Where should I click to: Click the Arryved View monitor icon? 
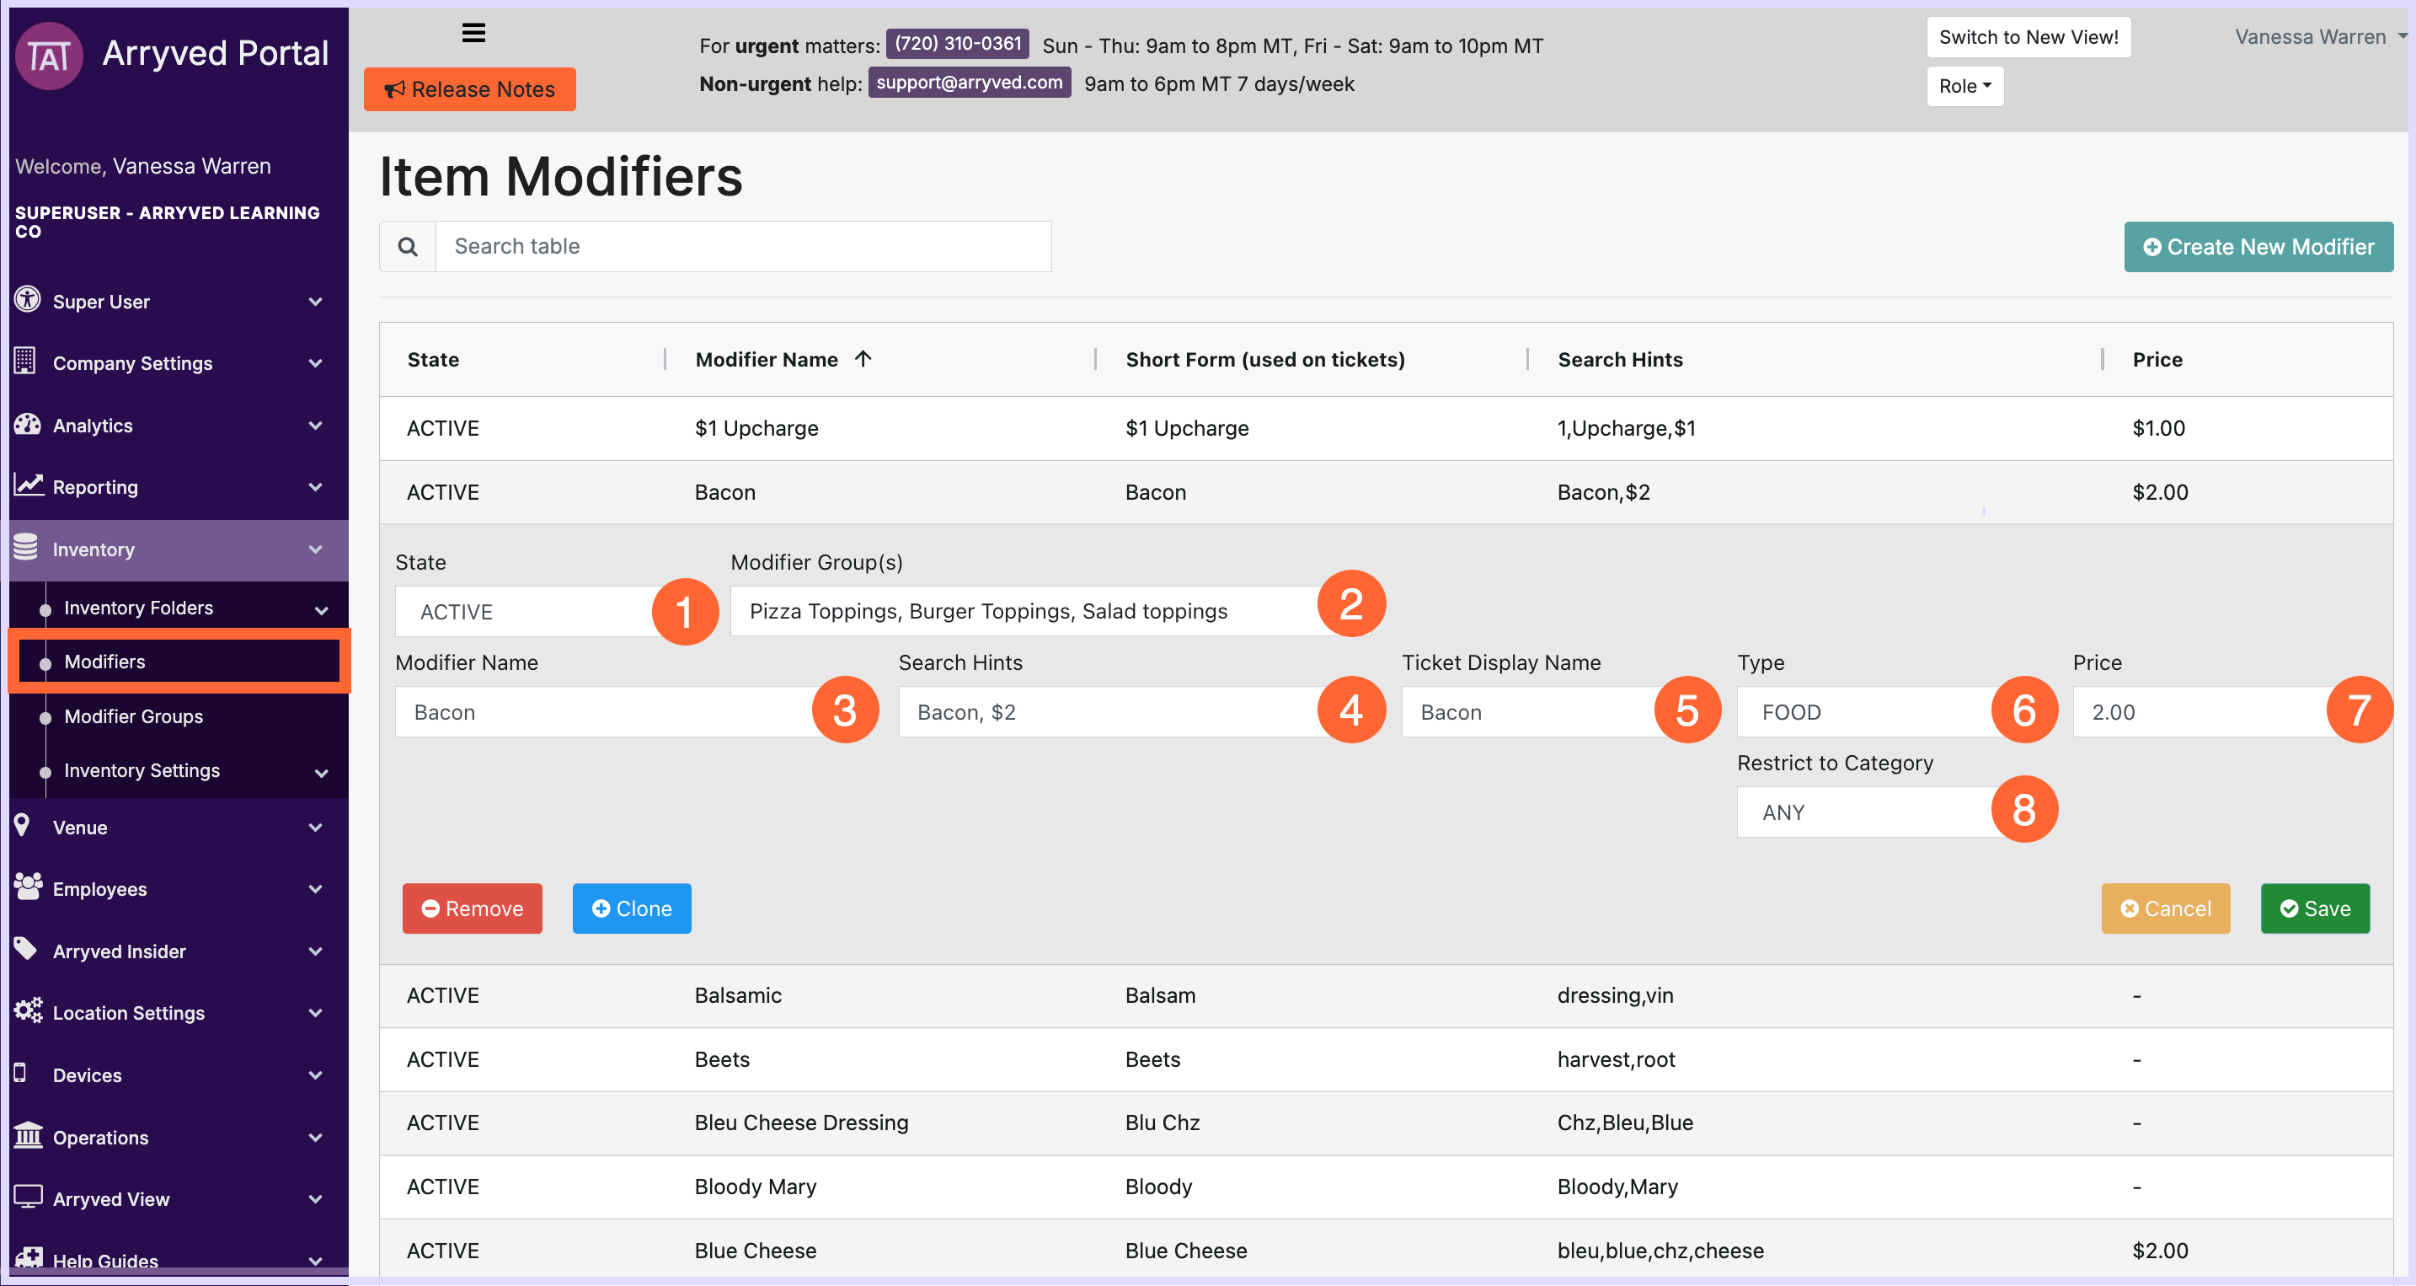point(28,1198)
